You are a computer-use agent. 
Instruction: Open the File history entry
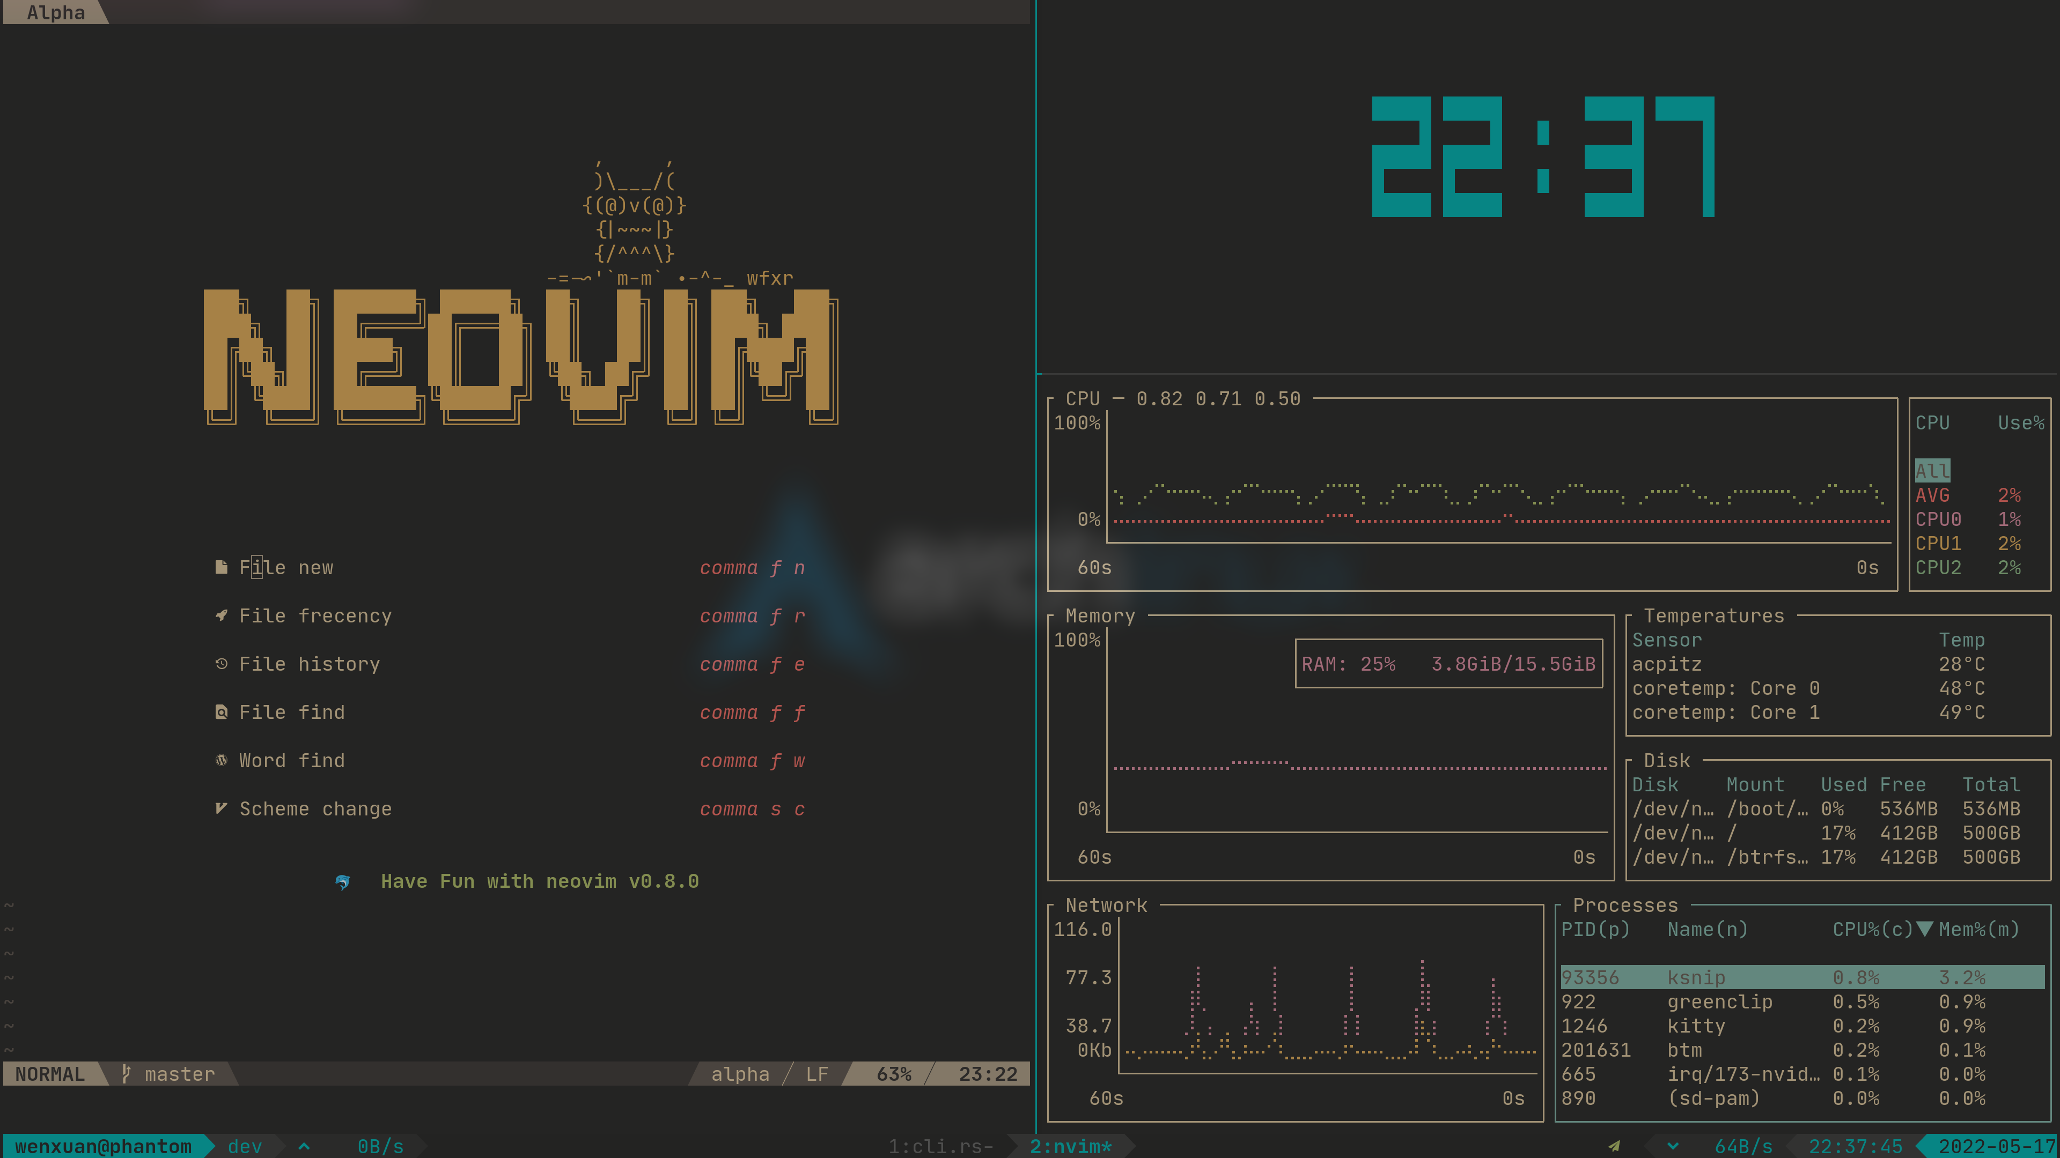tap(310, 664)
